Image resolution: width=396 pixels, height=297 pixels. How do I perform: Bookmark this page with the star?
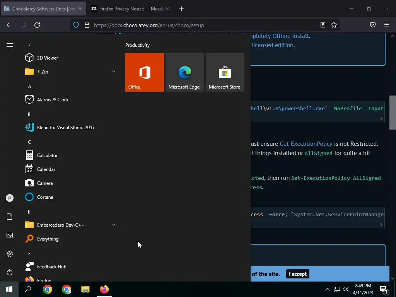(334, 25)
